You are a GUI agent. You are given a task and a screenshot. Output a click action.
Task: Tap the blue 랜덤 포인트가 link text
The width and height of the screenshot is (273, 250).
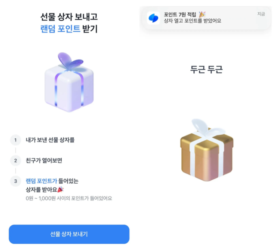(x=41, y=181)
